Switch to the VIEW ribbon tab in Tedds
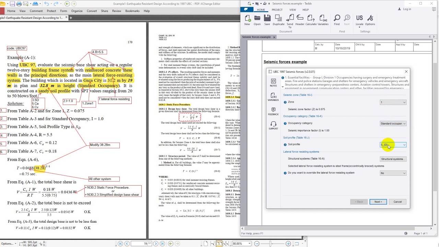 [293, 10]
